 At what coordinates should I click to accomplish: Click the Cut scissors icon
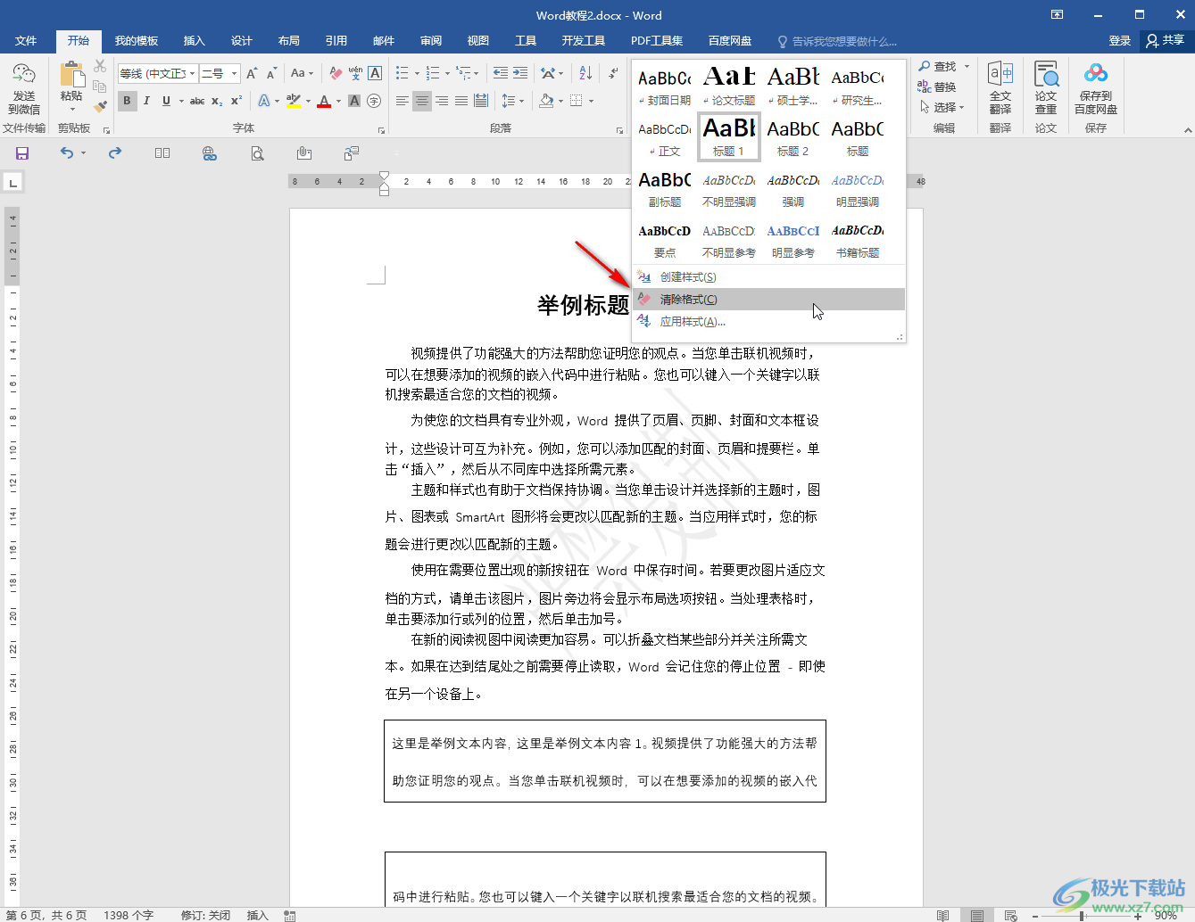100,67
